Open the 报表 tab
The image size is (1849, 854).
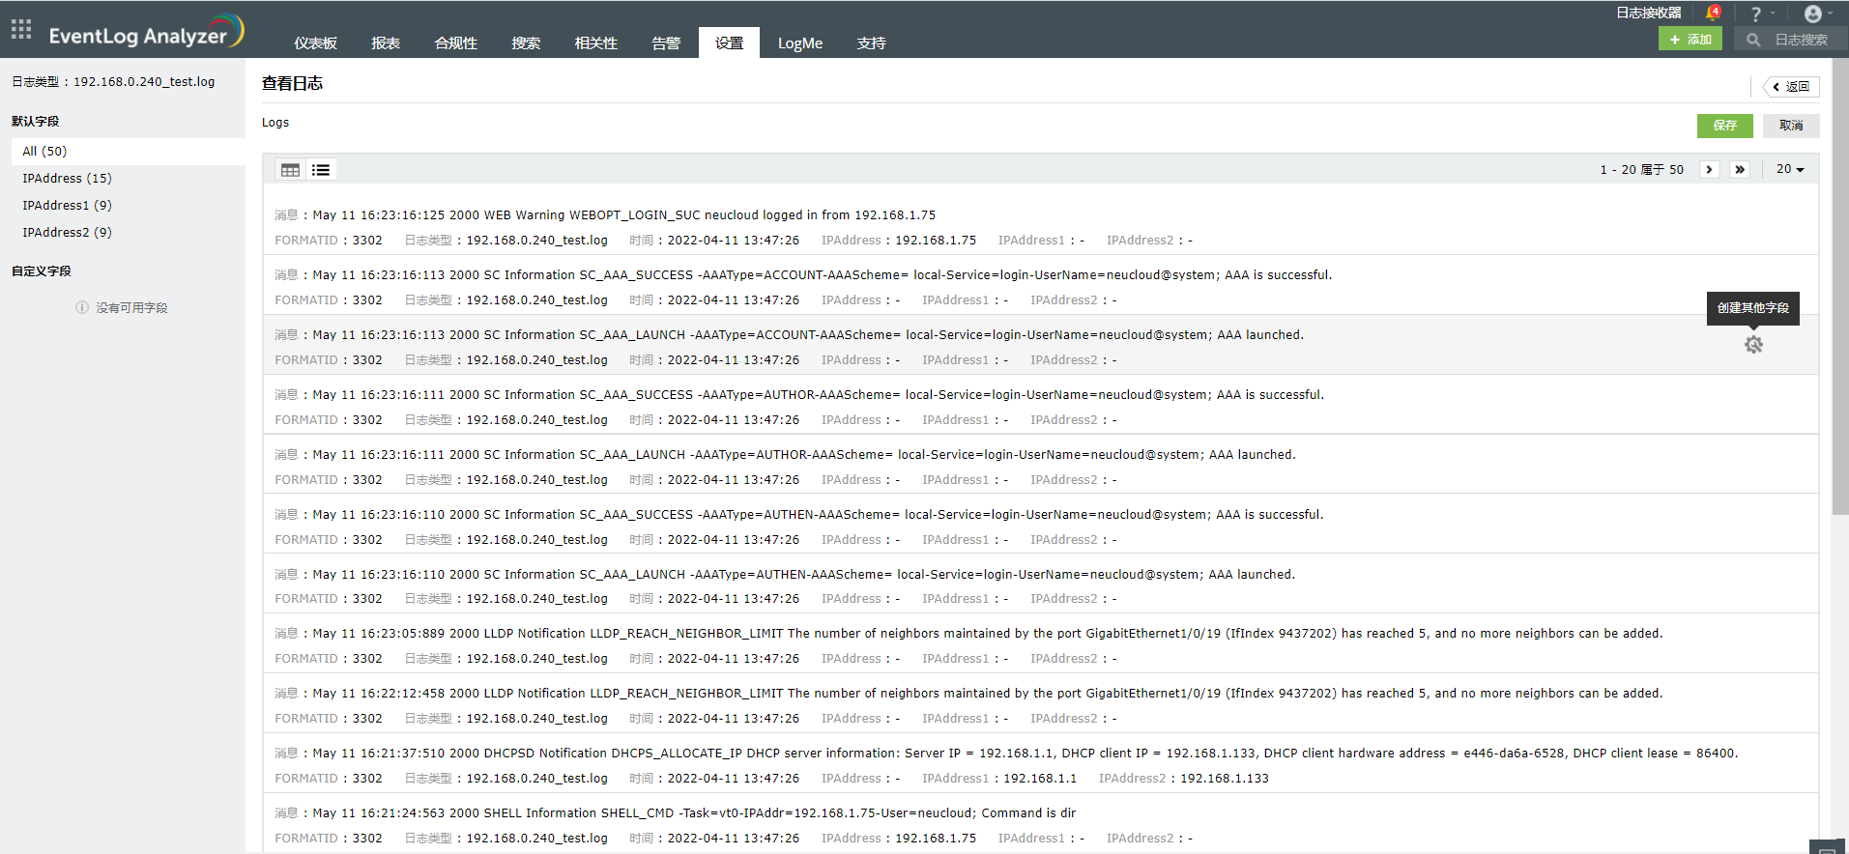pos(386,43)
